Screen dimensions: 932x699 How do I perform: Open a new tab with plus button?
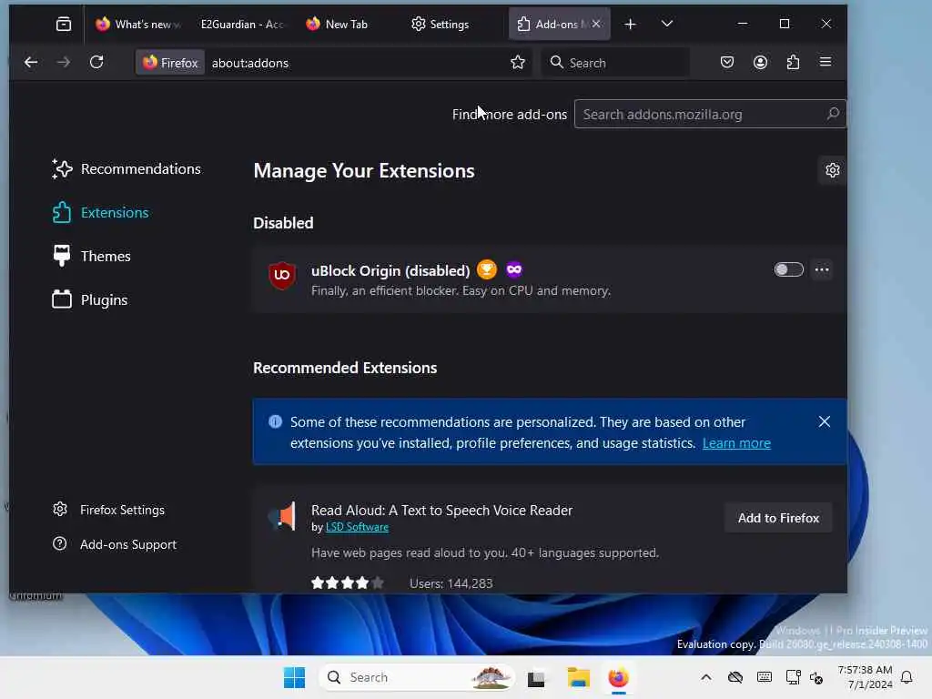pos(631,24)
